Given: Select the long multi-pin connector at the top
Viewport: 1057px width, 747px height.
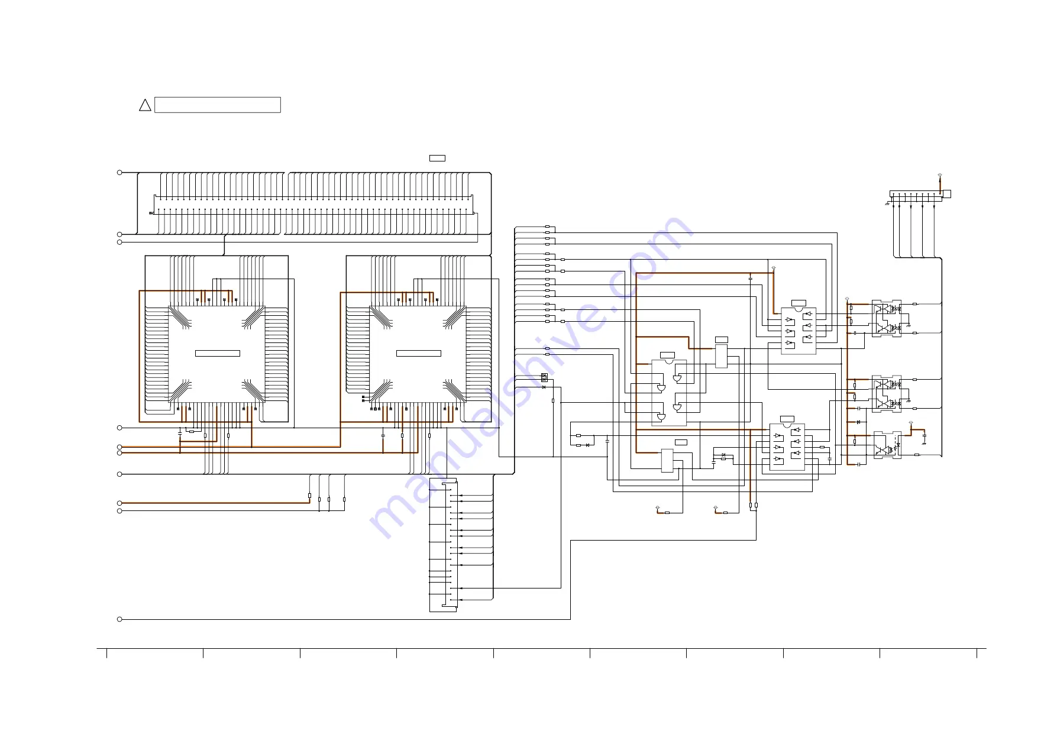Looking at the screenshot, I should [x=313, y=204].
